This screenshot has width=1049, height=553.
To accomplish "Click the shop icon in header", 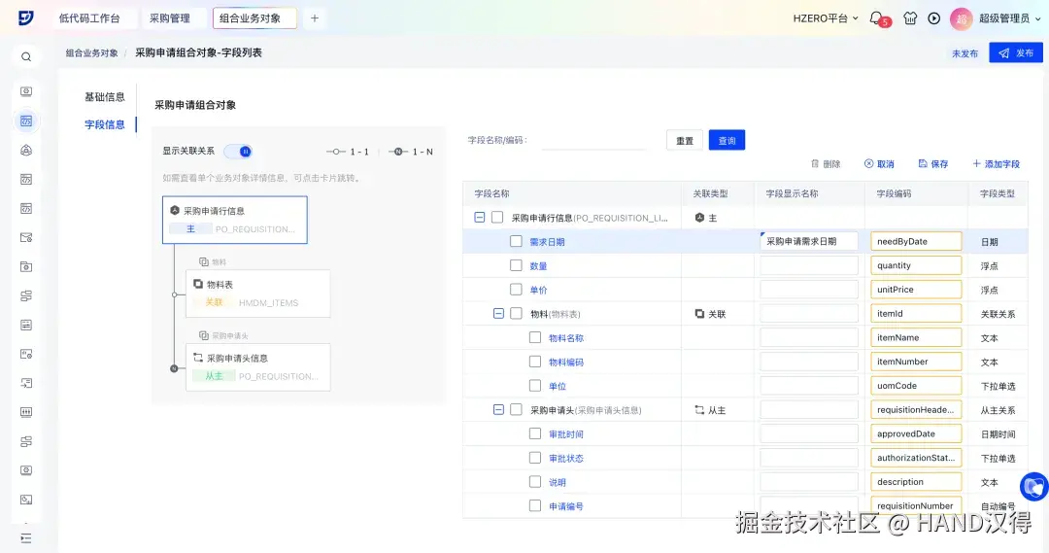I will point(910,18).
